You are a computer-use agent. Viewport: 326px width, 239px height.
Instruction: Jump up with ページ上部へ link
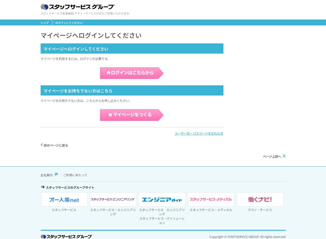coord(272,156)
